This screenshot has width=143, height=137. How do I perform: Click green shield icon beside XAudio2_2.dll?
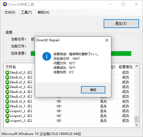click(7, 82)
